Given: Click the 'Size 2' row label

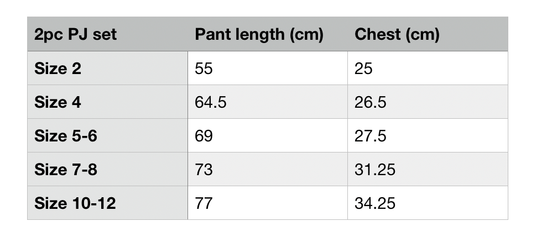Looking at the screenshot, I should point(58,69).
